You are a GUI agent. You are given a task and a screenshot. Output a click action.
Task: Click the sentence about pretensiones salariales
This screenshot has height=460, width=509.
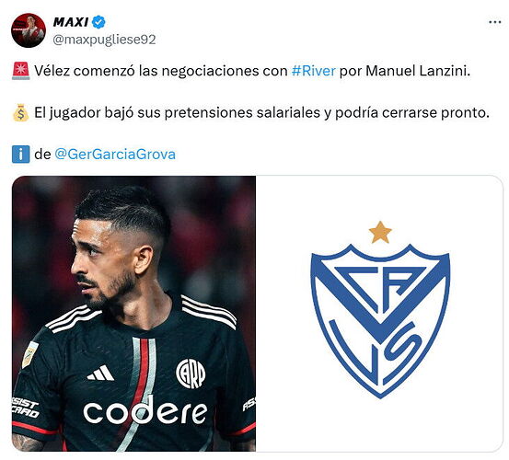[x=261, y=112]
